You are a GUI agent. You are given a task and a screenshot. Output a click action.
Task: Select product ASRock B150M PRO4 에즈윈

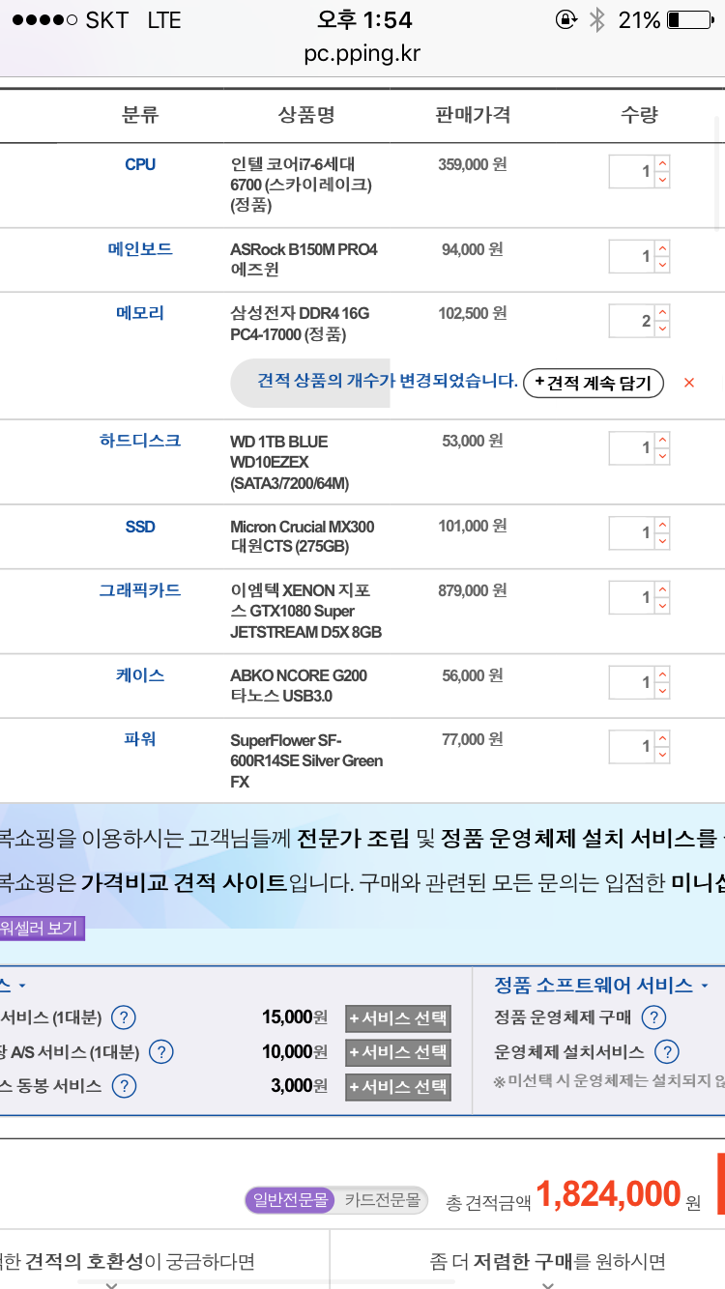point(304,259)
